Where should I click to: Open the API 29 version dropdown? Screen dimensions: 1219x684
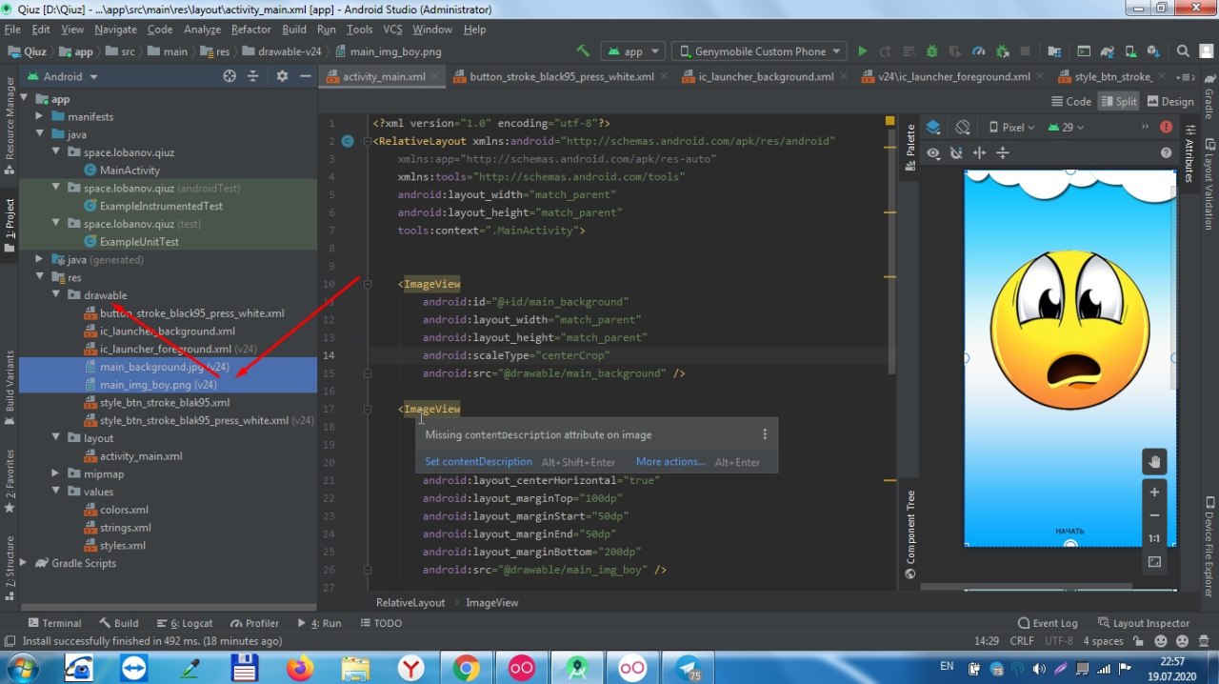pos(1067,127)
